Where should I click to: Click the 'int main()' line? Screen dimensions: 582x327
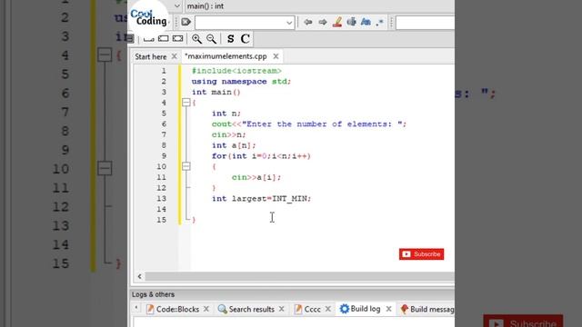click(x=216, y=92)
